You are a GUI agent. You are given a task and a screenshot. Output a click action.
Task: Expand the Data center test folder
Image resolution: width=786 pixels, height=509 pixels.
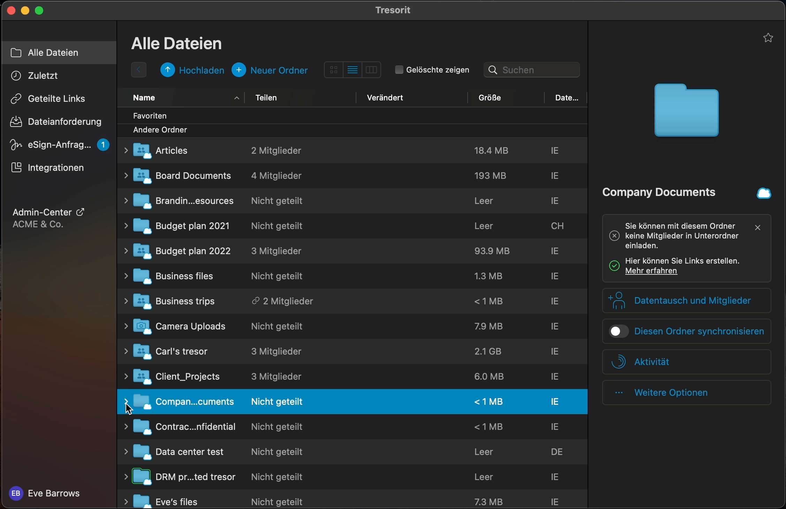tap(126, 452)
